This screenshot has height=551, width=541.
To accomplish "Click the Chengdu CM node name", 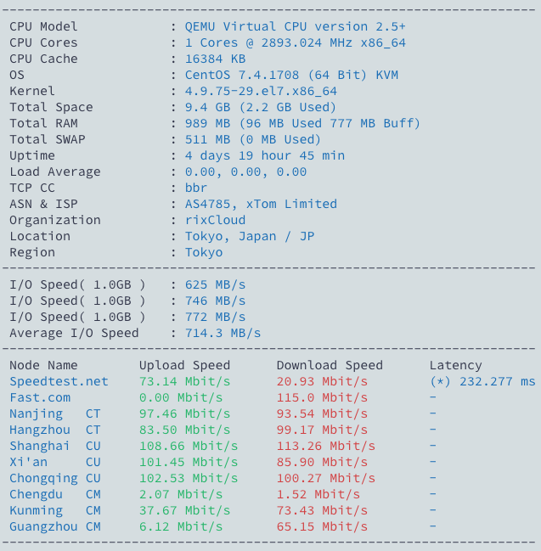I will coord(55,494).
